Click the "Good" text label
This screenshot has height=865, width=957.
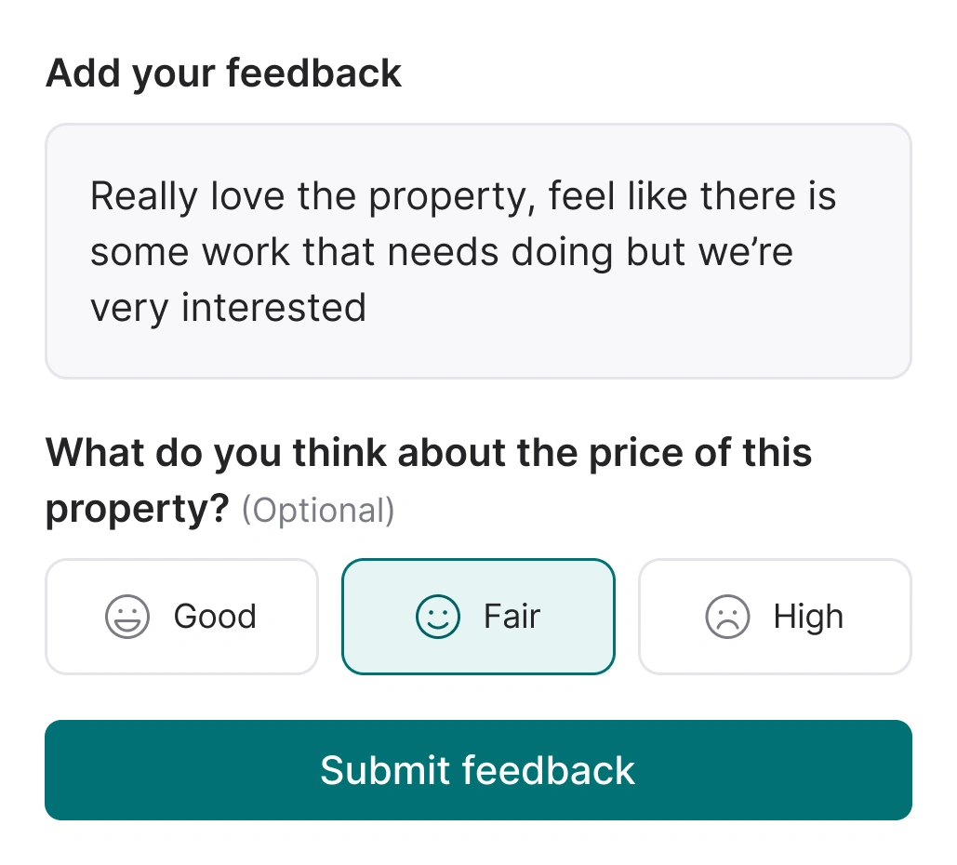point(215,617)
